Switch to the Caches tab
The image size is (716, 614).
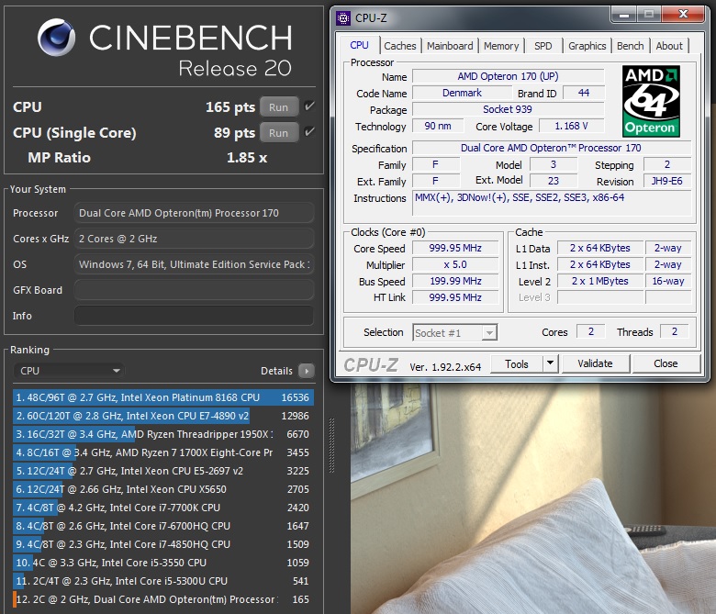[399, 46]
